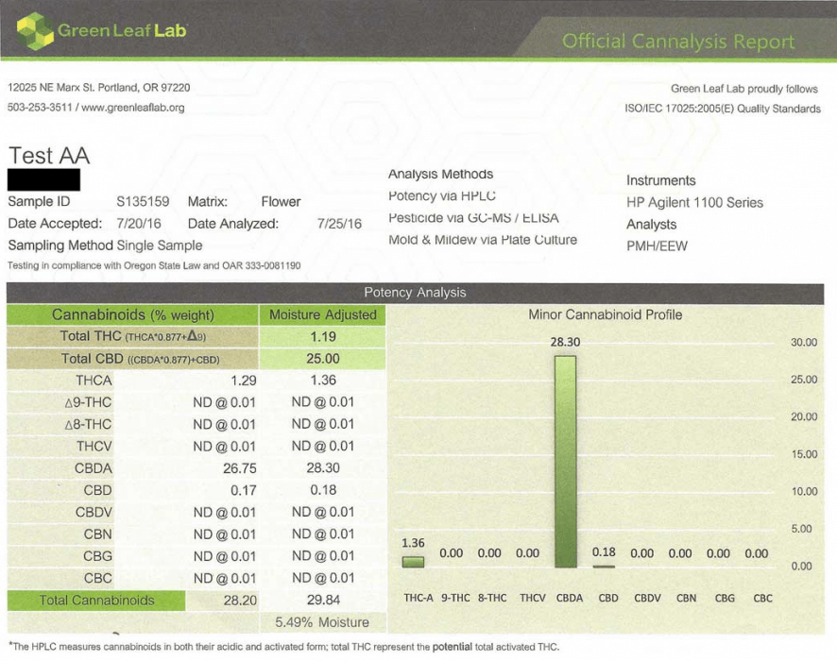Click the 'Test AA' heading

[49, 156]
